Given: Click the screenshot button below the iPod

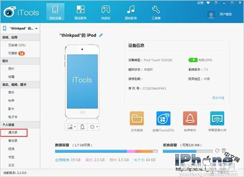Looking at the screenshot, I should [x=70, y=127].
